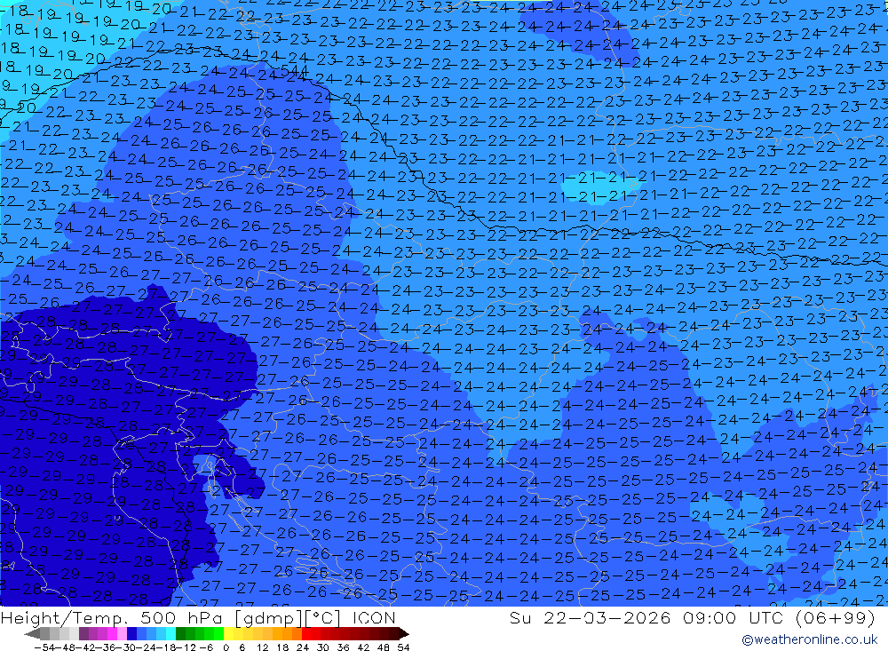Click the gray left arrow of color scale

(x=32, y=634)
